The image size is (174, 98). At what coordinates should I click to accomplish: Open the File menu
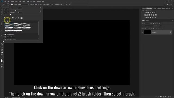pyautogui.click(x=5, y=1)
